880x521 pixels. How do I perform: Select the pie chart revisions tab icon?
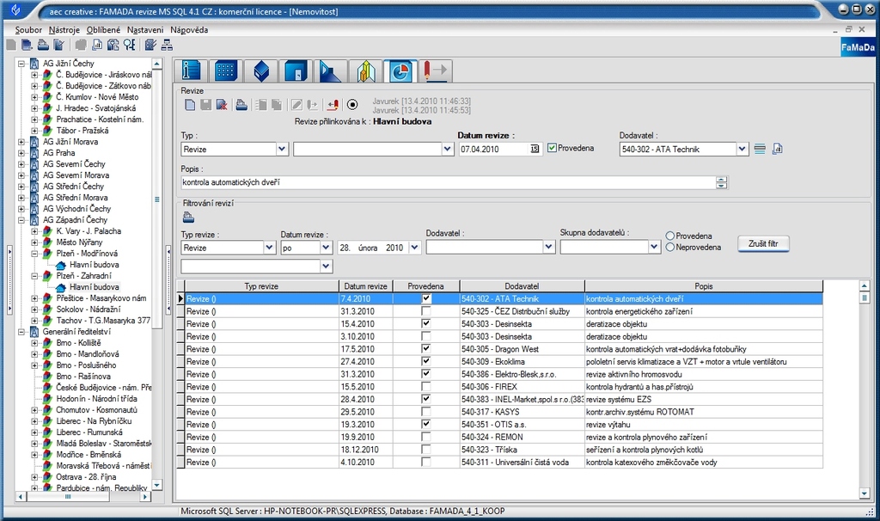pyautogui.click(x=400, y=70)
